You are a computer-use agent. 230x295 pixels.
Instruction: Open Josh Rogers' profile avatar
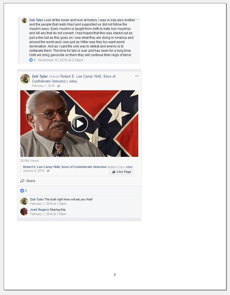24,212
